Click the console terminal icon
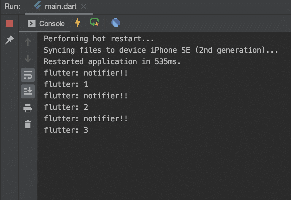The image size is (291, 200). 32,23
